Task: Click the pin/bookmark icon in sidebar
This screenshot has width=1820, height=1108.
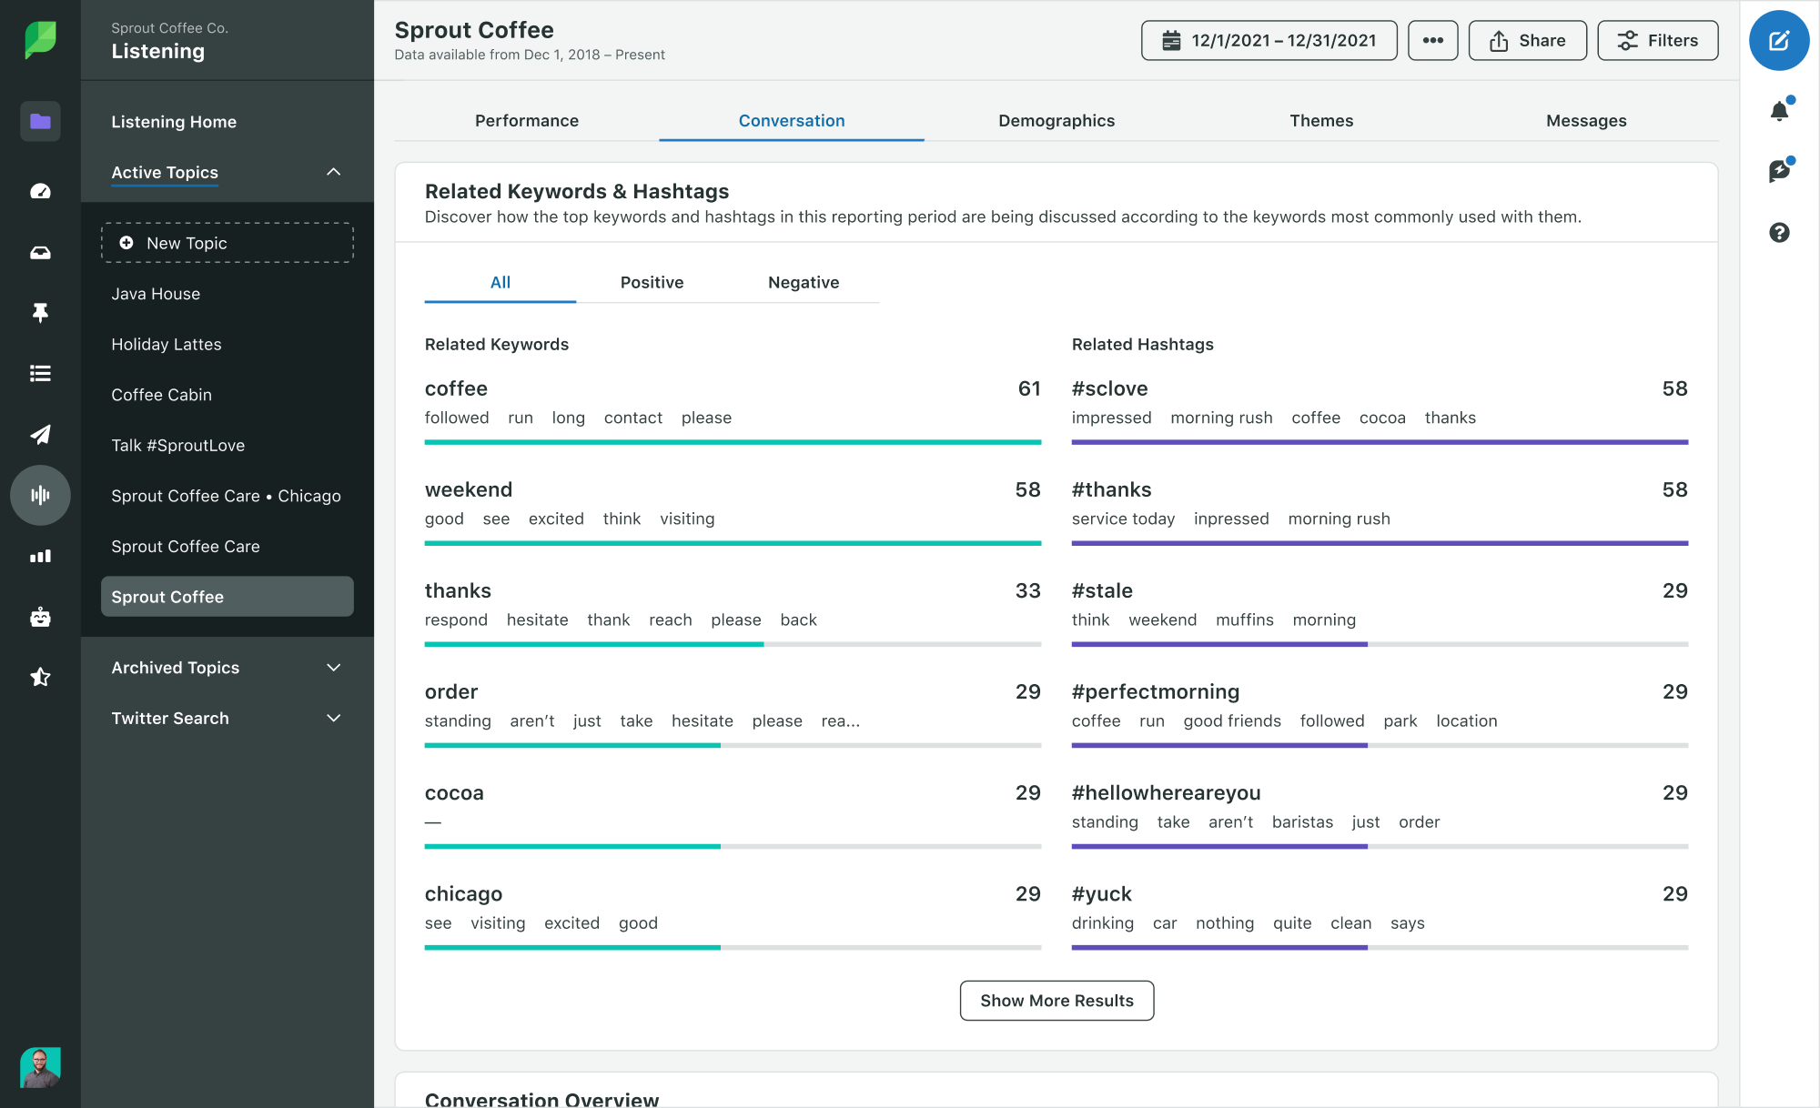Action: (39, 312)
